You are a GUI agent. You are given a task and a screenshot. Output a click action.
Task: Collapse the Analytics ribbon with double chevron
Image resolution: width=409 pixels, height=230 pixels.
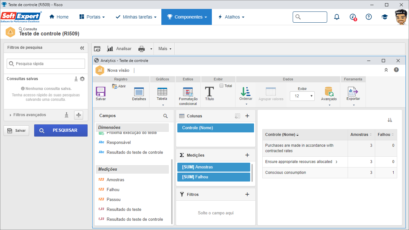tap(386, 70)
